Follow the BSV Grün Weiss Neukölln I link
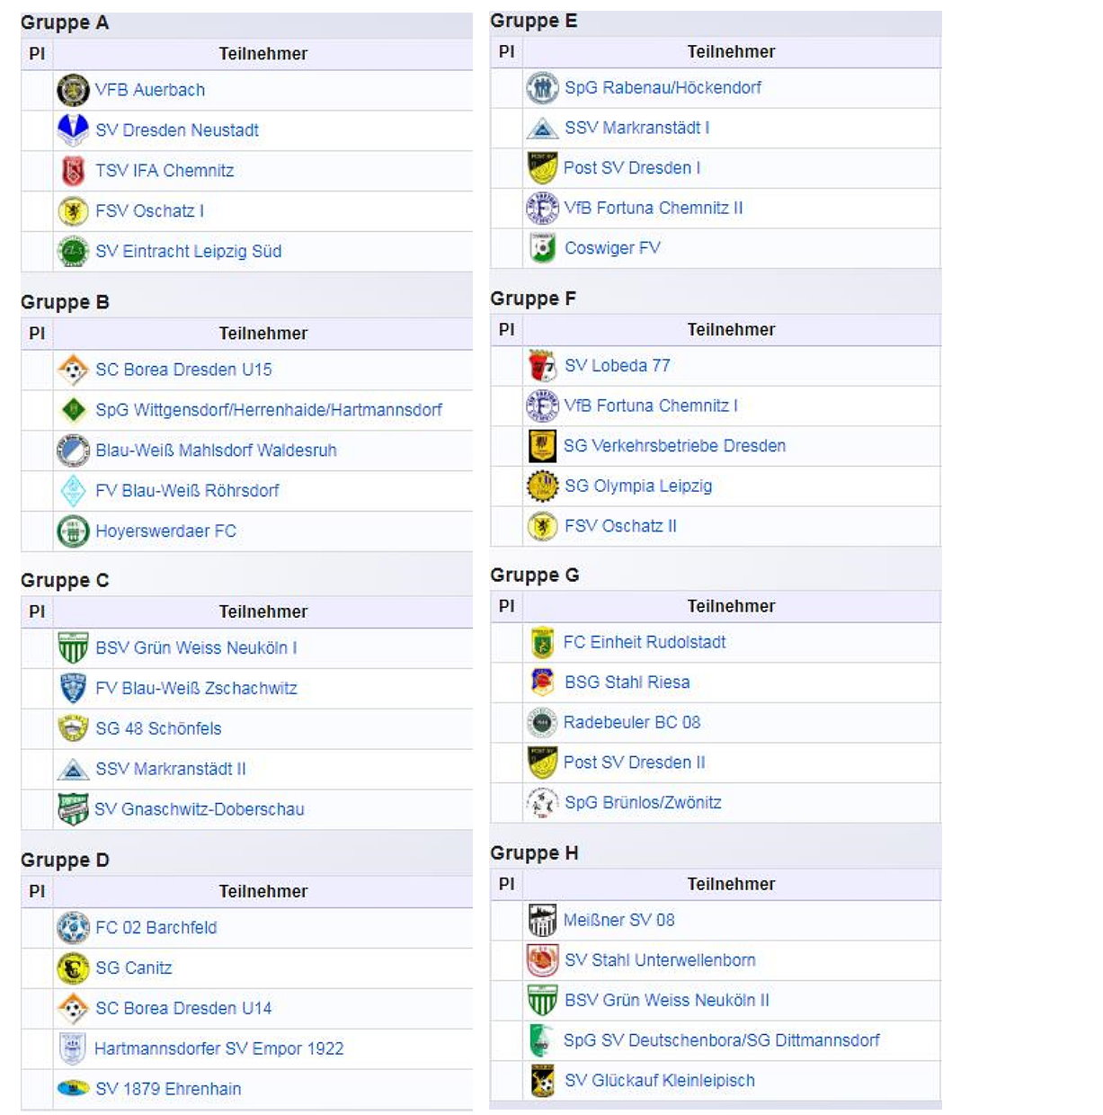The image size is (1103, 1115). (x=196, y=648)
